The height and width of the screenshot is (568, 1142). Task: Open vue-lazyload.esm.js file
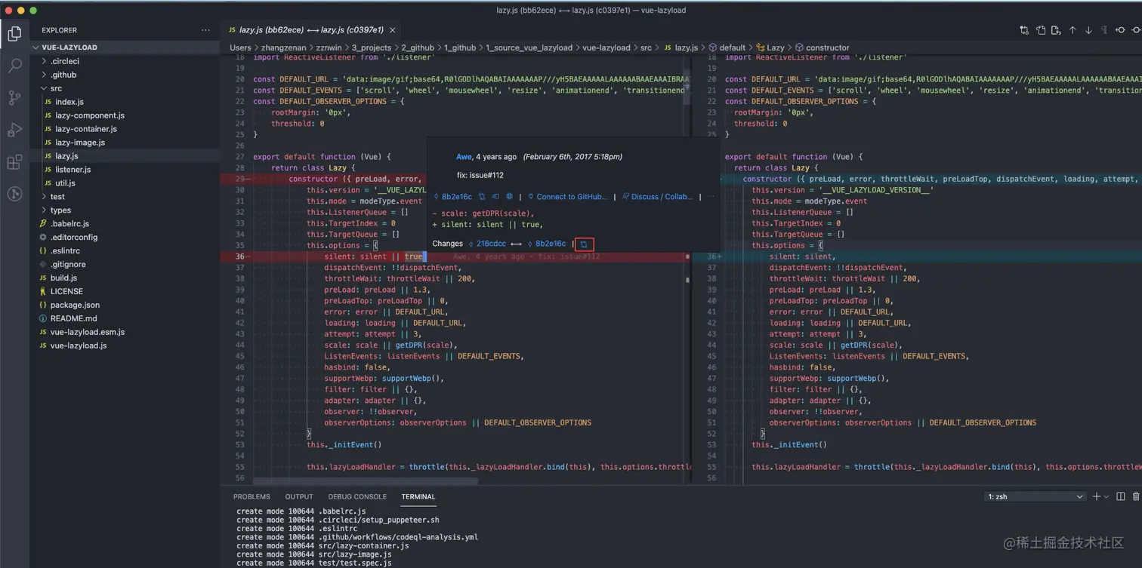pos(125,332)
